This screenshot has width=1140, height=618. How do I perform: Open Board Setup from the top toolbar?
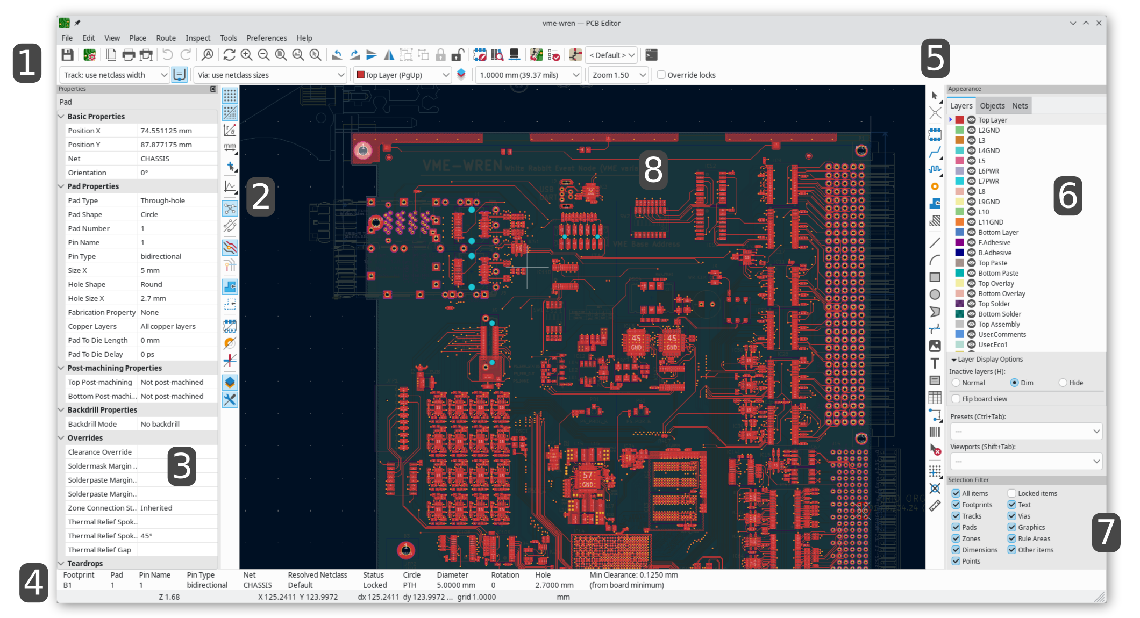tap(89, 55)
